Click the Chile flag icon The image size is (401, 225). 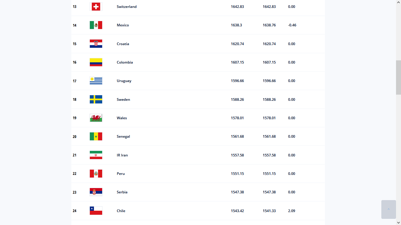(96, 211)
